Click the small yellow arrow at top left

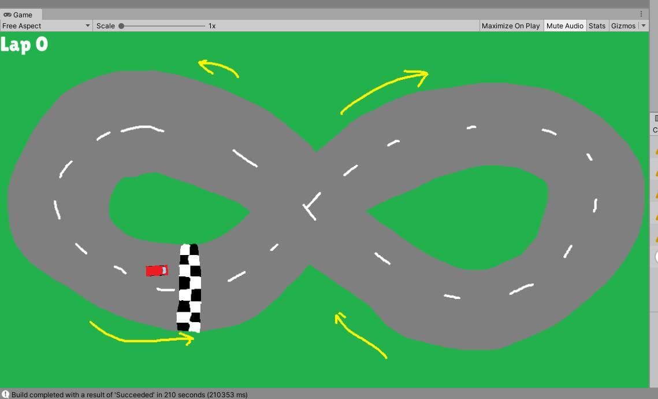click(218, 68)
